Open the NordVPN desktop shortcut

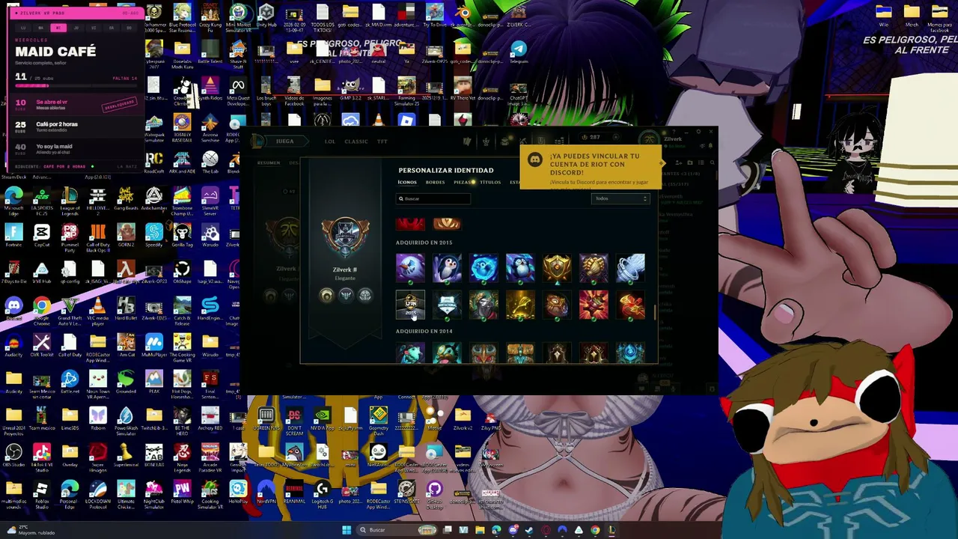(x=266, y=493)
